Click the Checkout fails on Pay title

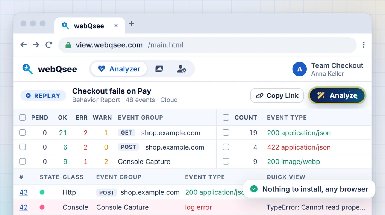pos(112,91)
